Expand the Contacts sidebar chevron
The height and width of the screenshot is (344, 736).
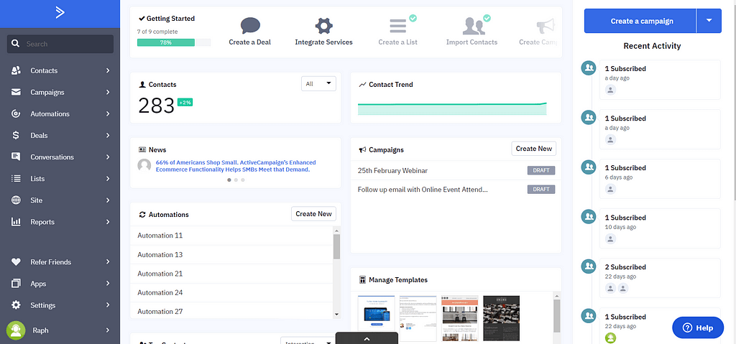(108, 70)
